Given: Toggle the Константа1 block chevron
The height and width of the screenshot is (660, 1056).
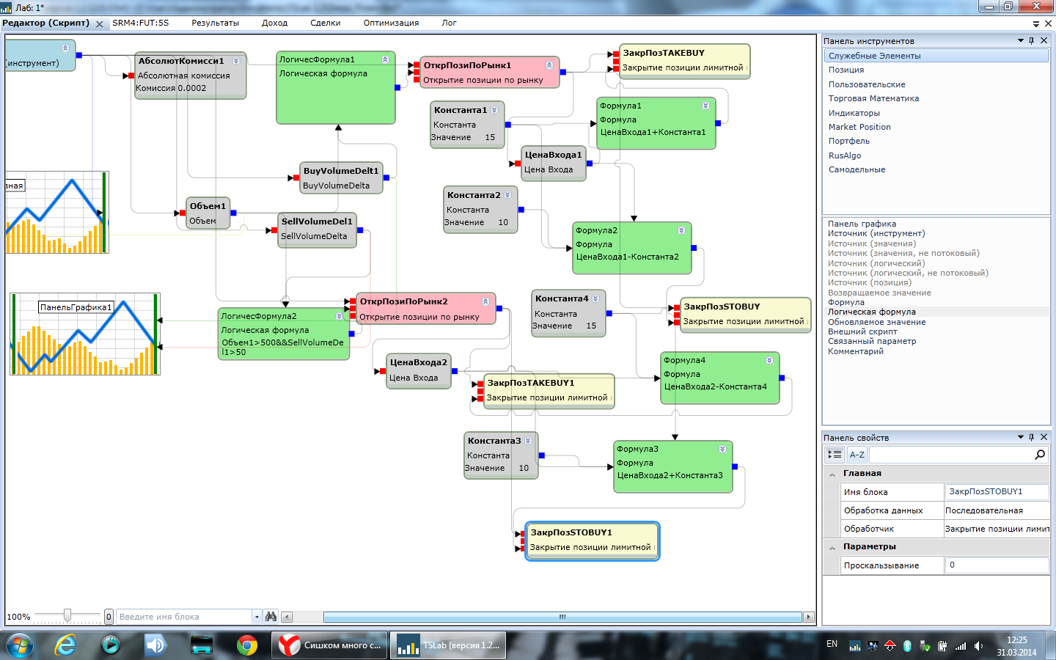Looking at the screenshot, I should 494,110.
